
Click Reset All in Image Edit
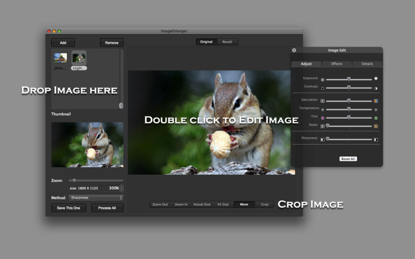click(348, 159)
